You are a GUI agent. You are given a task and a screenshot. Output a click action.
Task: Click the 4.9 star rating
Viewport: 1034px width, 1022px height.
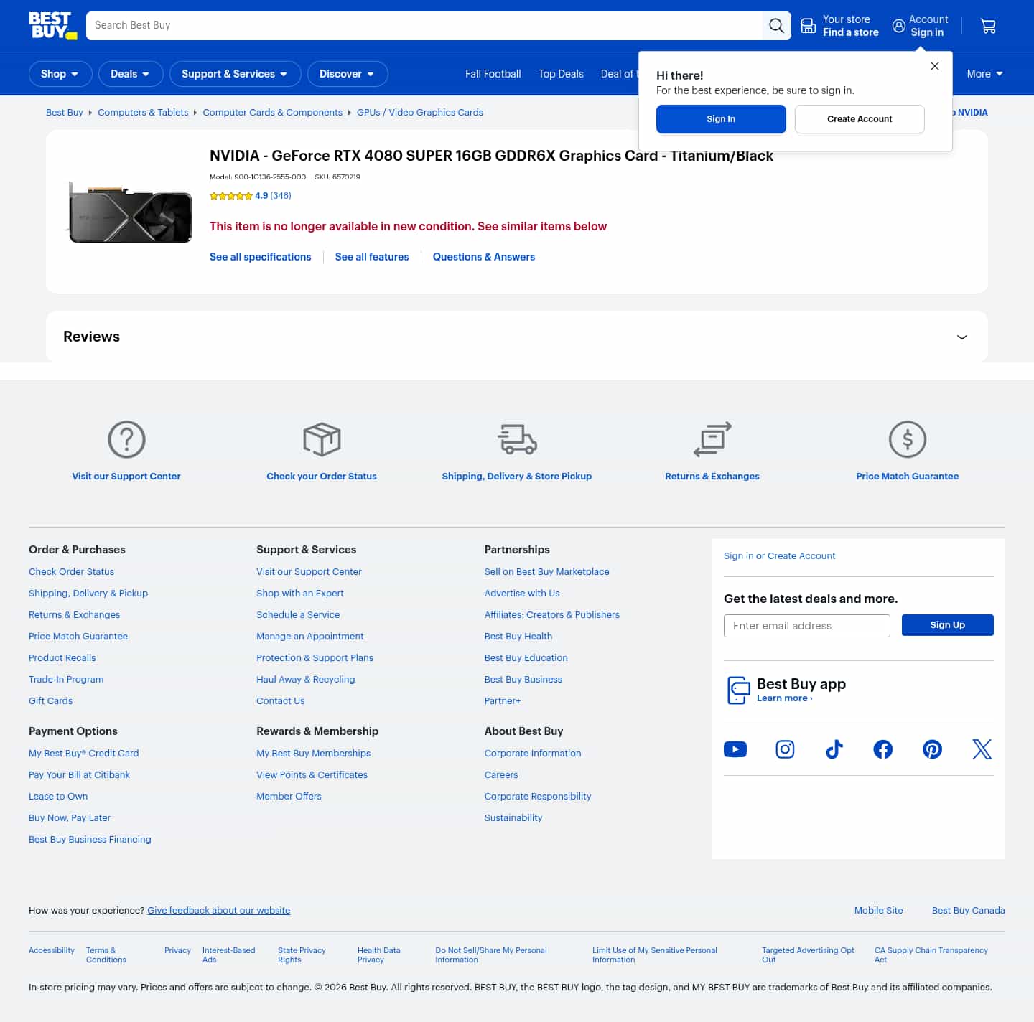click(x=251, y=196)
